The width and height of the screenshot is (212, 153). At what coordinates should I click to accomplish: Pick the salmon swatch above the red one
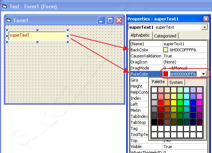point(161,96)
